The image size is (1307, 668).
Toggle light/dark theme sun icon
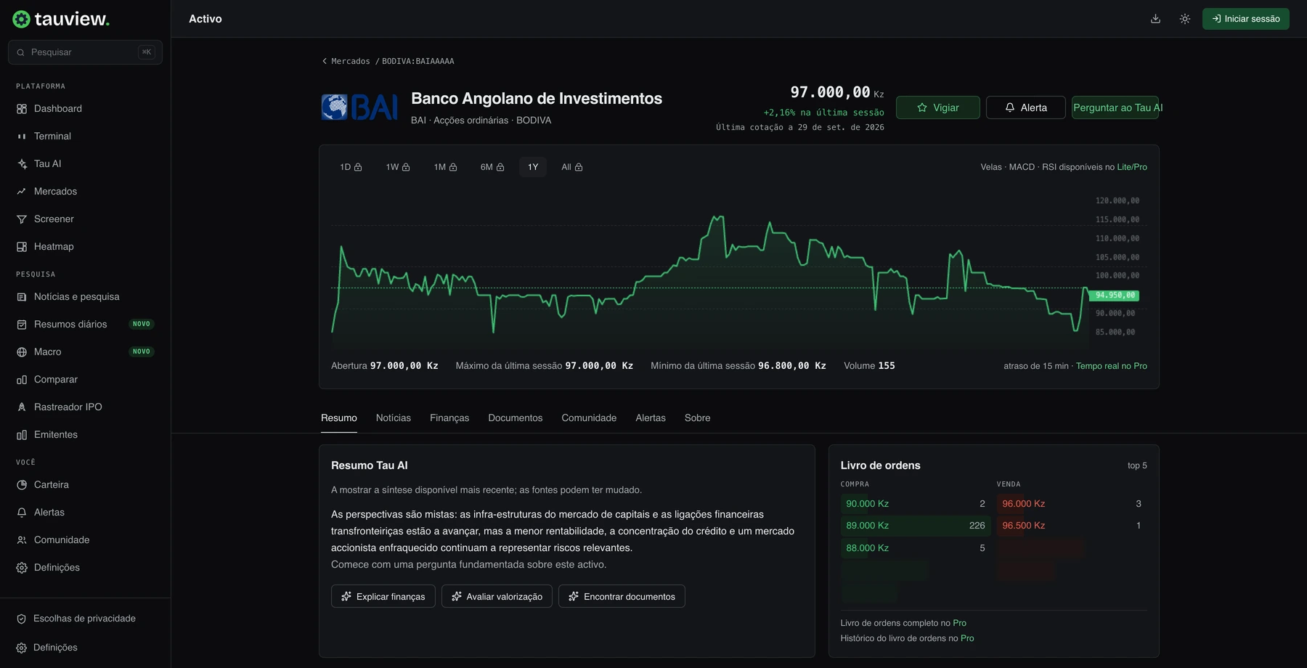(x=1184, y=19)
